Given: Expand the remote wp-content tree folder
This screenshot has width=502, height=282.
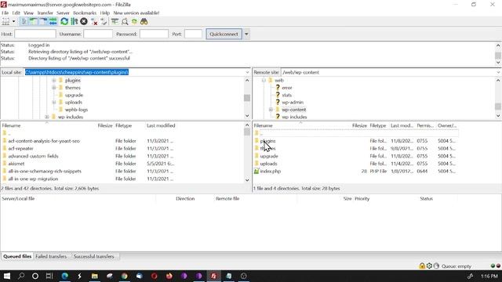Looking at the screenshot, I should point(271,110).
